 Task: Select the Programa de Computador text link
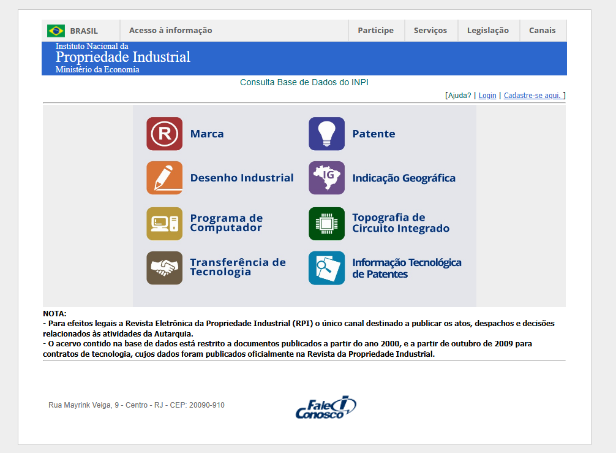tap(227, 223)
